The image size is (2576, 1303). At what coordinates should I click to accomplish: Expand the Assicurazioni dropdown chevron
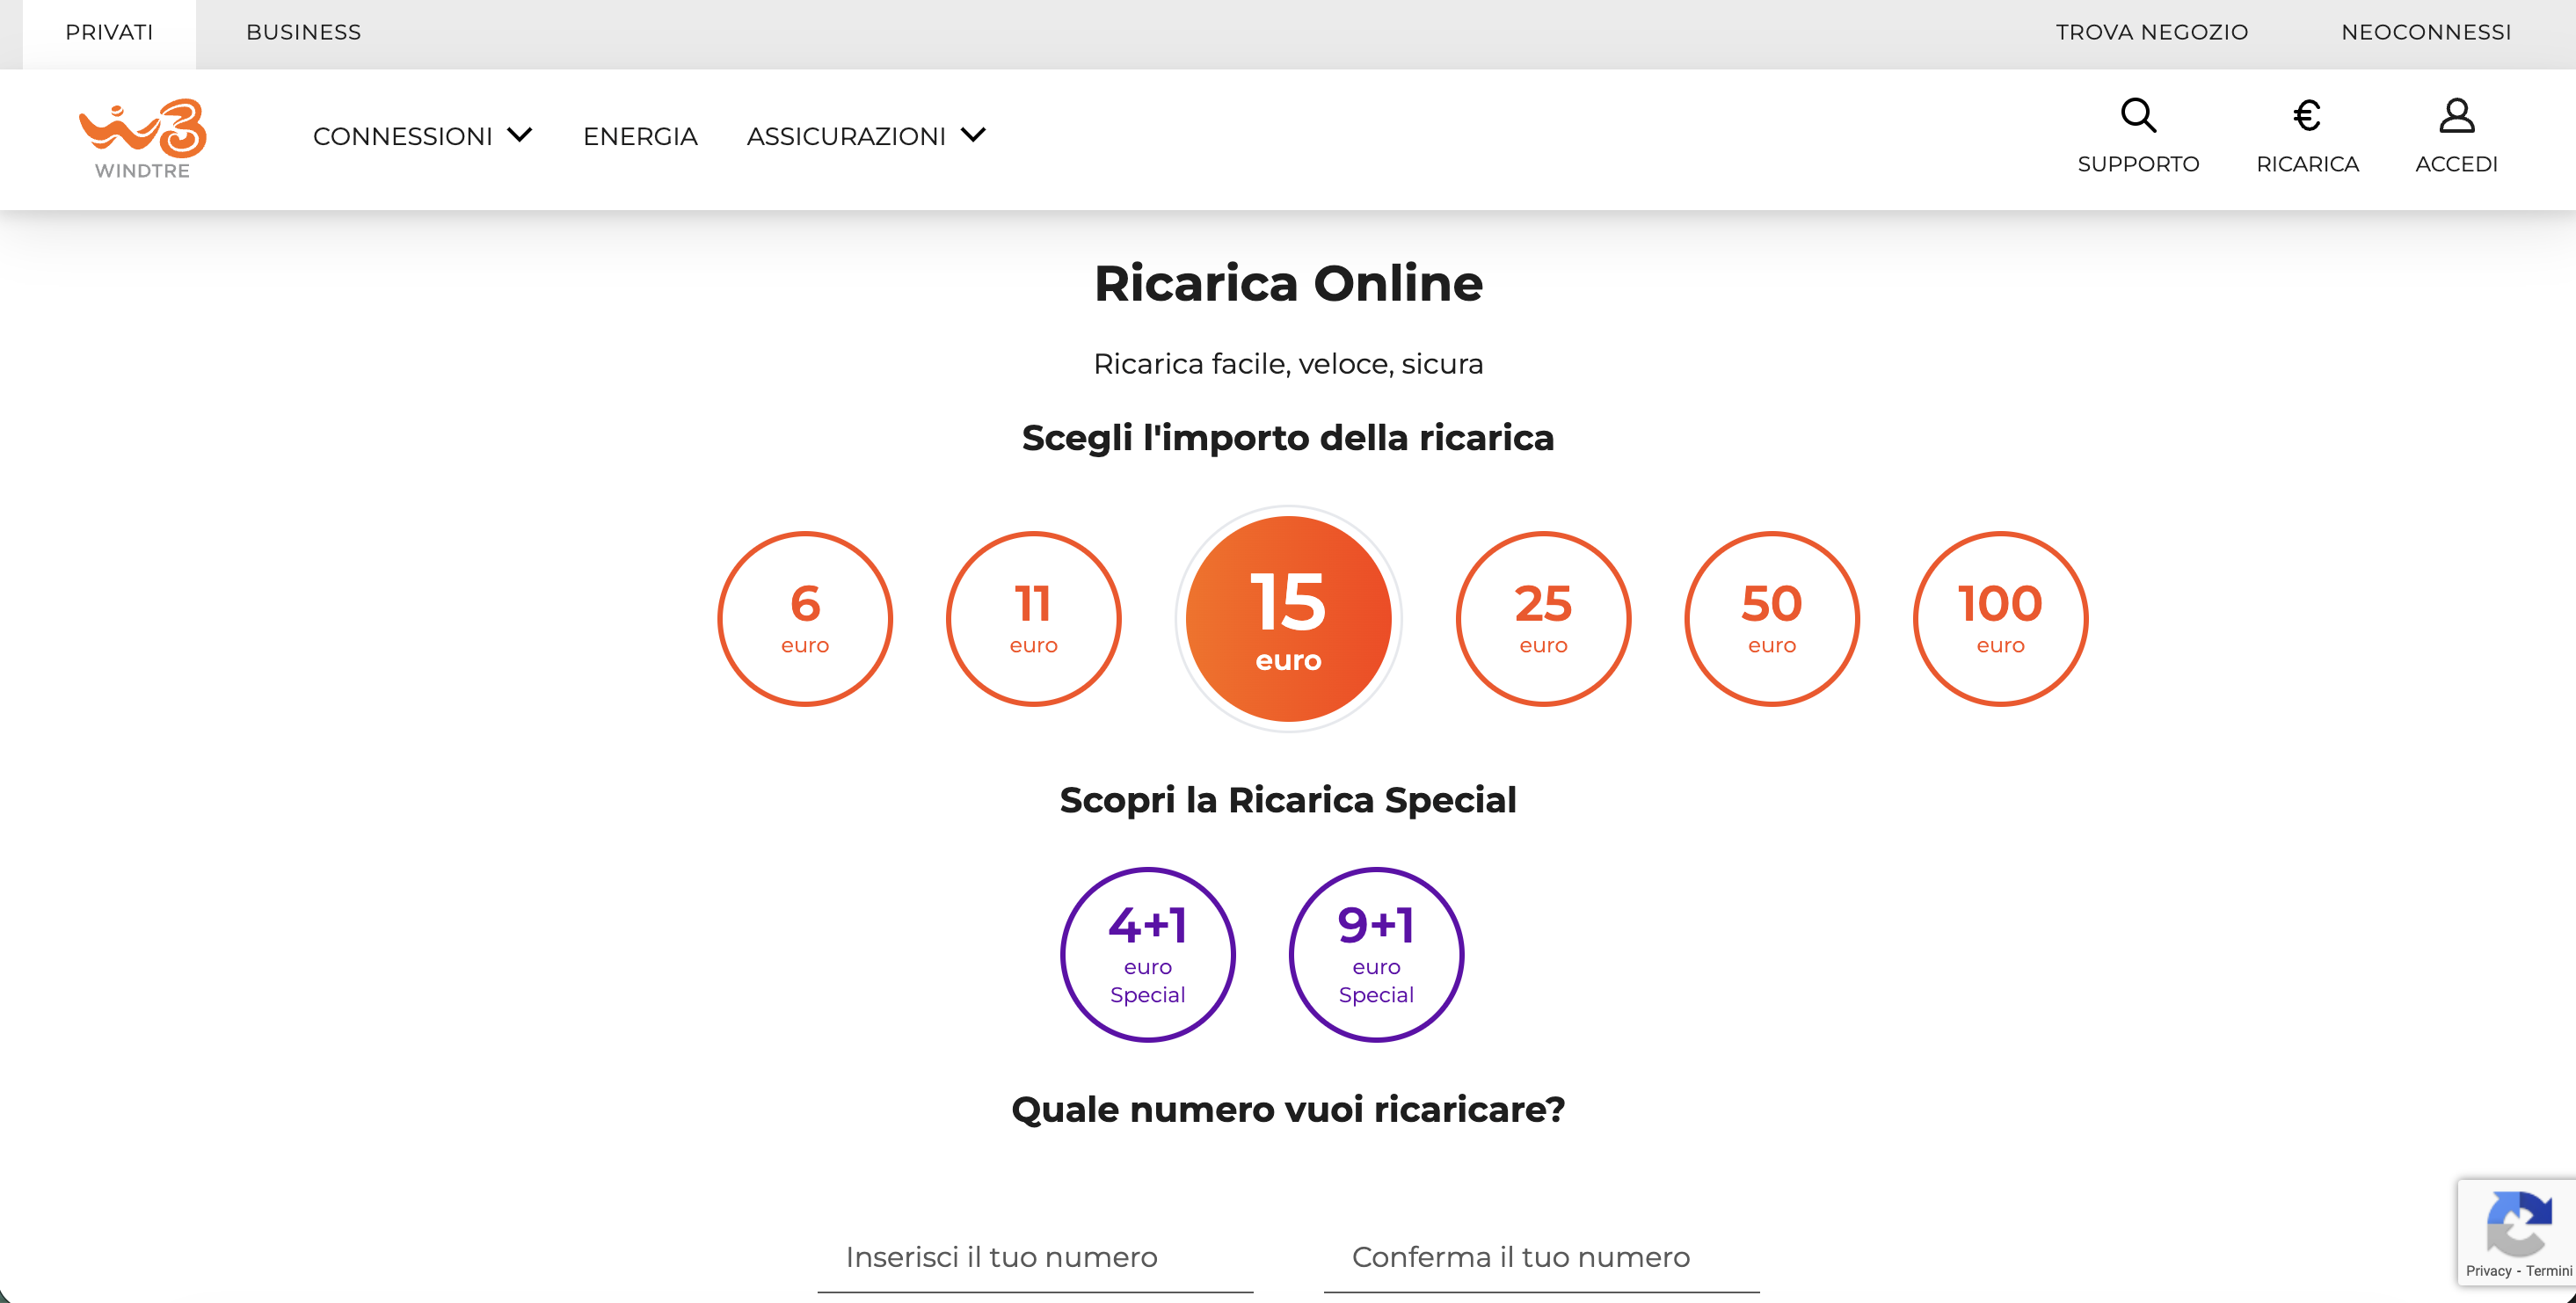click(x=973, y=135)
